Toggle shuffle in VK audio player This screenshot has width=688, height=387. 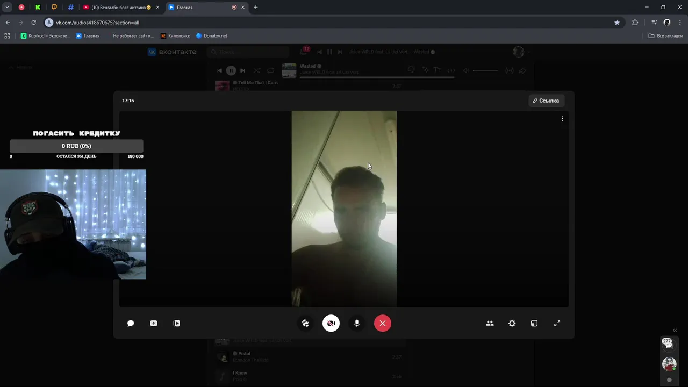click(257, 70)
